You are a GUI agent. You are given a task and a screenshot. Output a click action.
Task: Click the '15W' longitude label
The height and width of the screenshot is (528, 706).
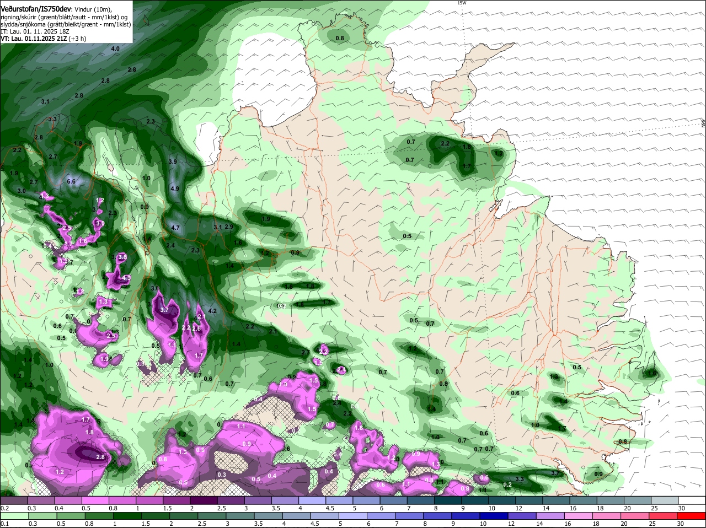click(x=462, y=3)
